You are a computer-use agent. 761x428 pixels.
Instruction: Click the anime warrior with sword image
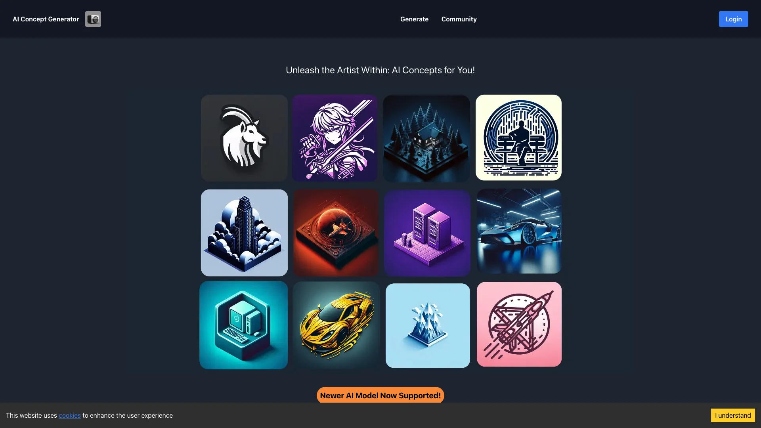(x=335, y=138)
